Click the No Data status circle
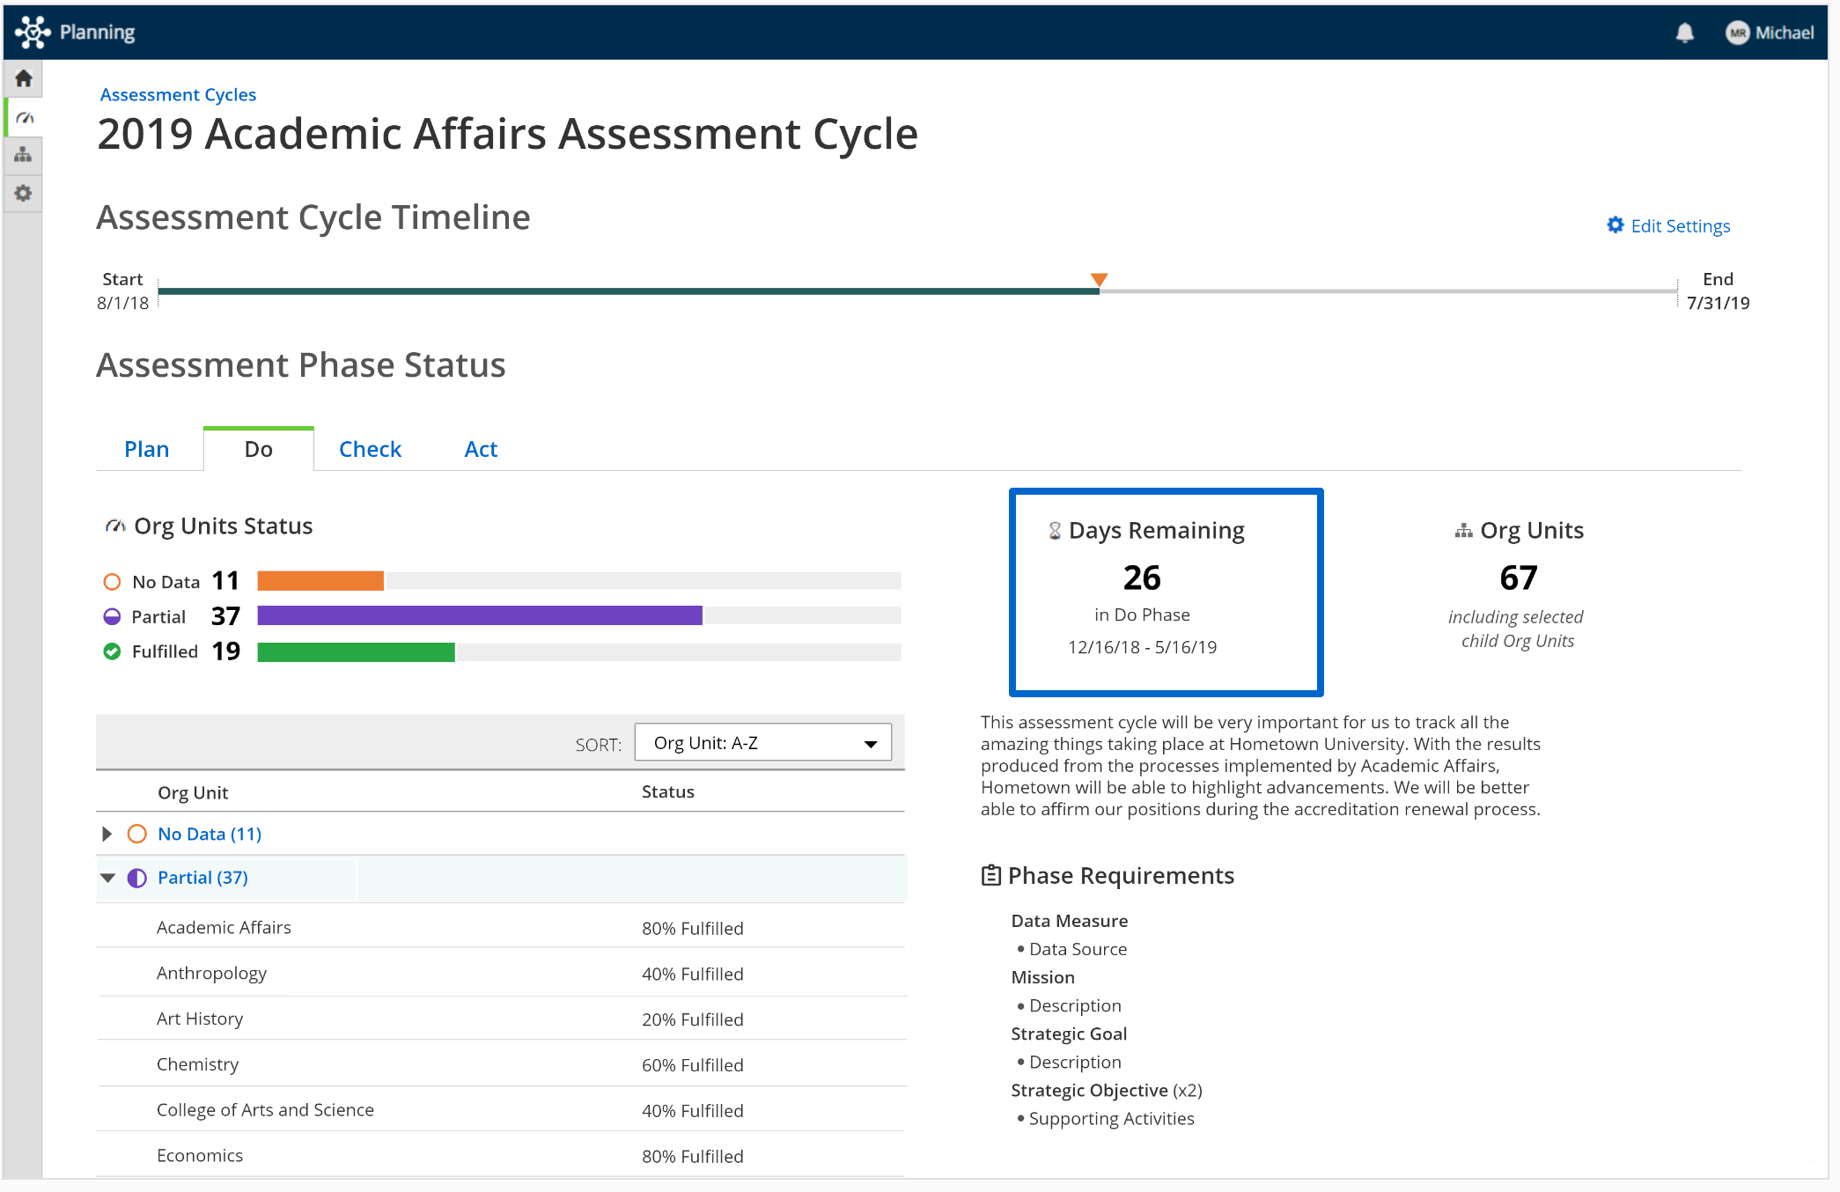1840x1192 pixels. [112, 582]
